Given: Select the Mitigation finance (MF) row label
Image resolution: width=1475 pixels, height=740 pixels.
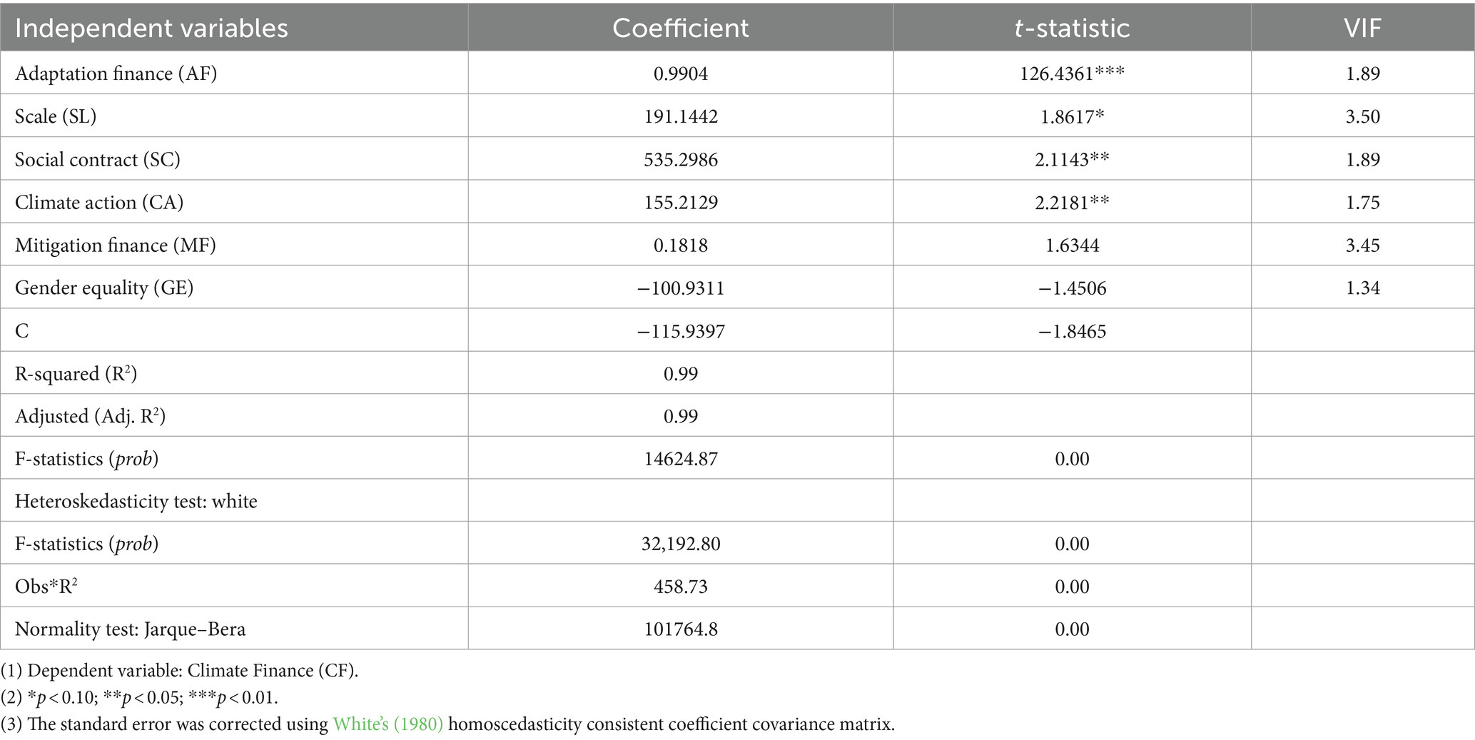Looking at the screenshot, I should pyautogui.click(x=115, y=245).
